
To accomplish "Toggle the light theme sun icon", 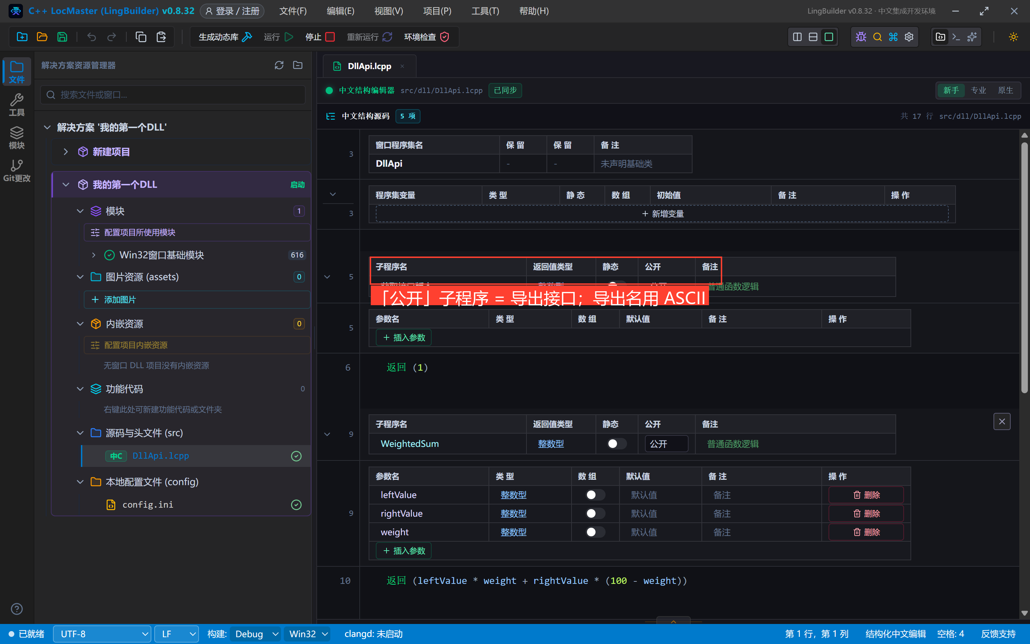I will pyautogui.click(x=1014, y=37).
